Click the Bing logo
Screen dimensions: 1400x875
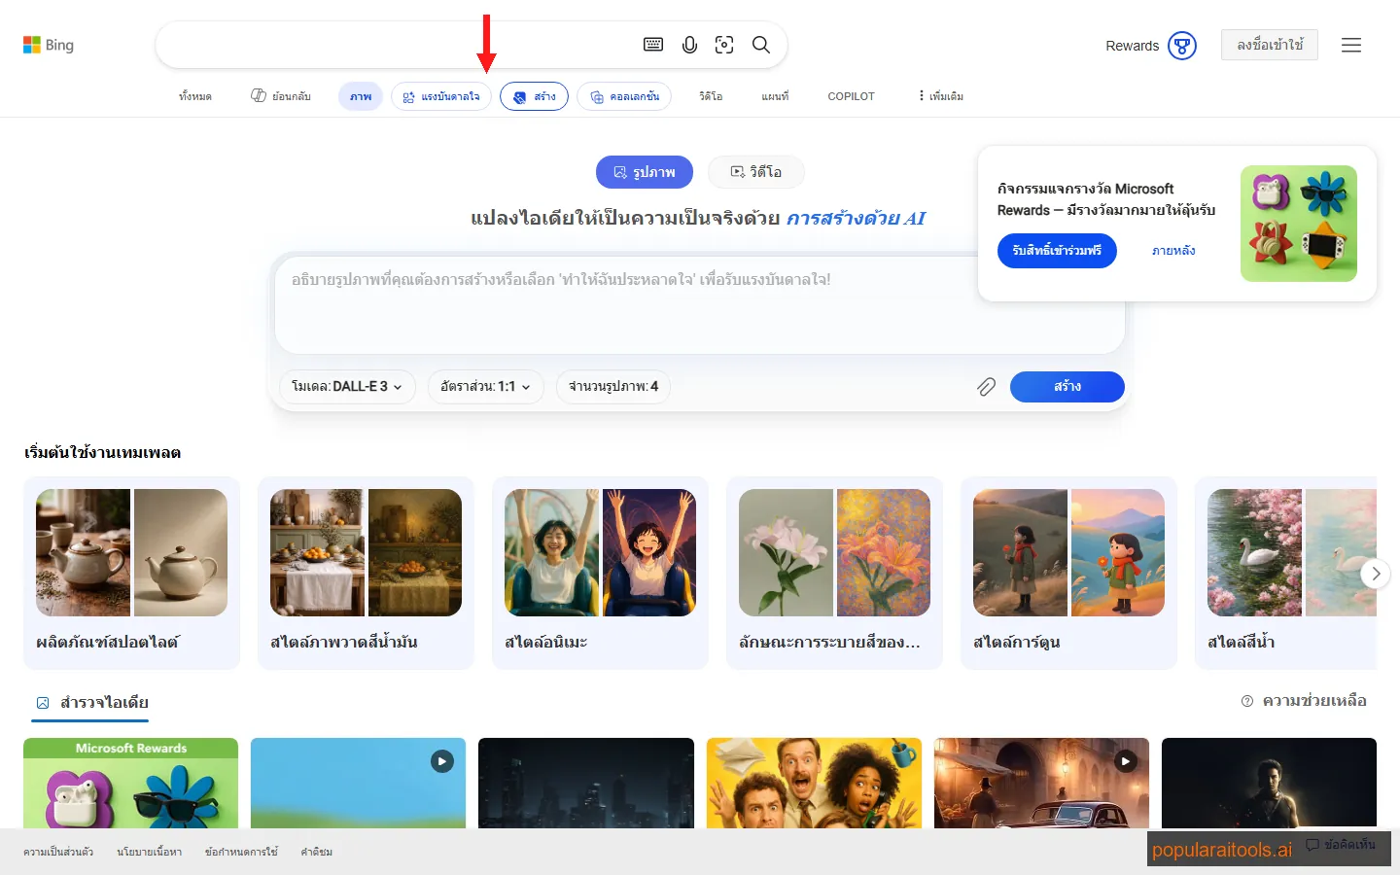click(x=49, y=44)
